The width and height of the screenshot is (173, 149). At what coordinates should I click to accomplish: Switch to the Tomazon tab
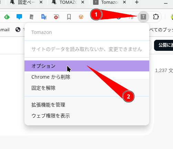pos(110,2)
